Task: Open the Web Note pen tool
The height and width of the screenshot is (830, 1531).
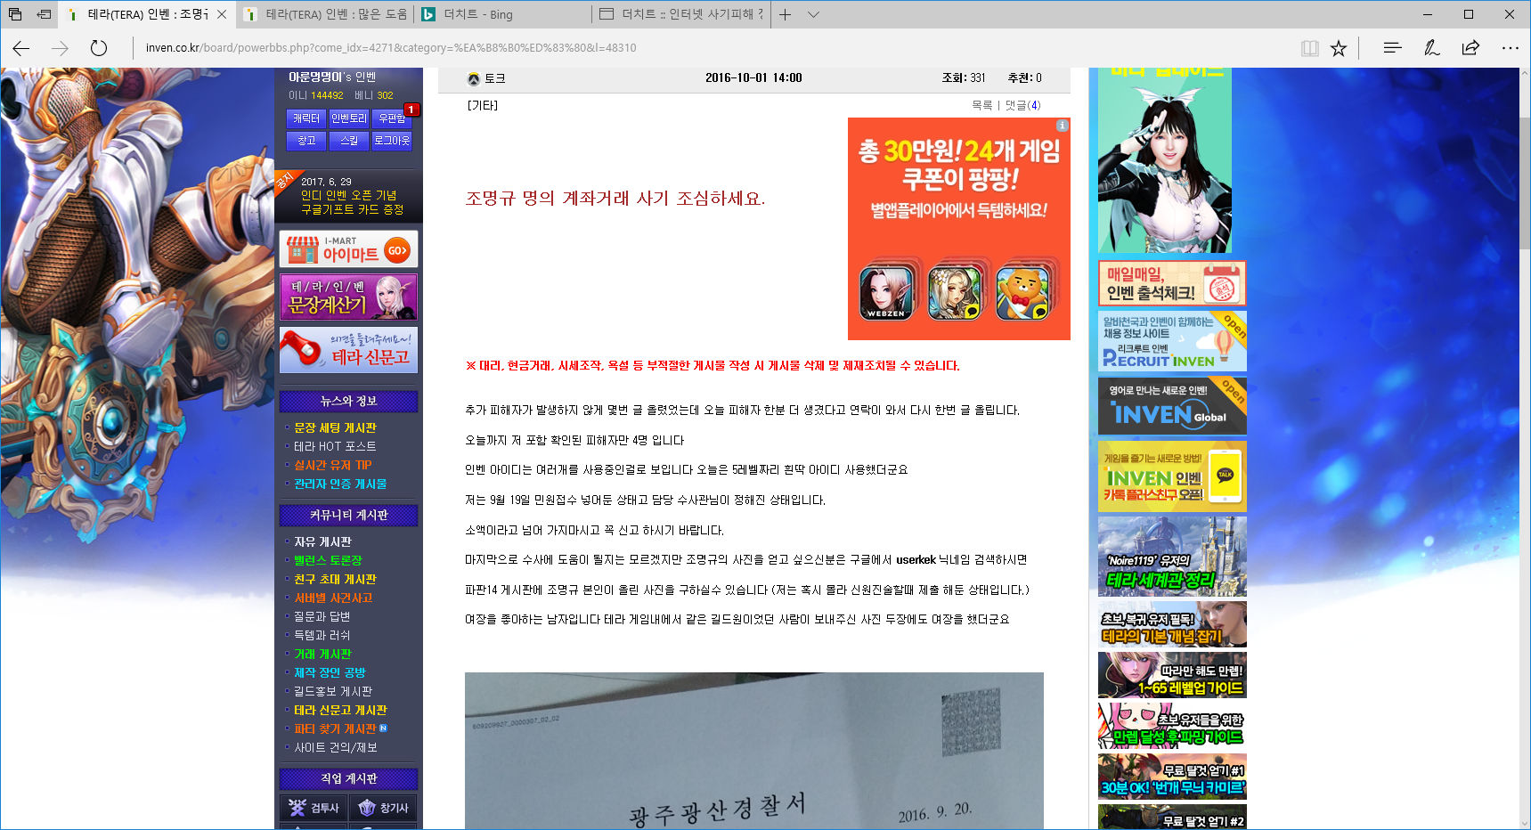Action: pyautogui.click(x=1431, y=48)
